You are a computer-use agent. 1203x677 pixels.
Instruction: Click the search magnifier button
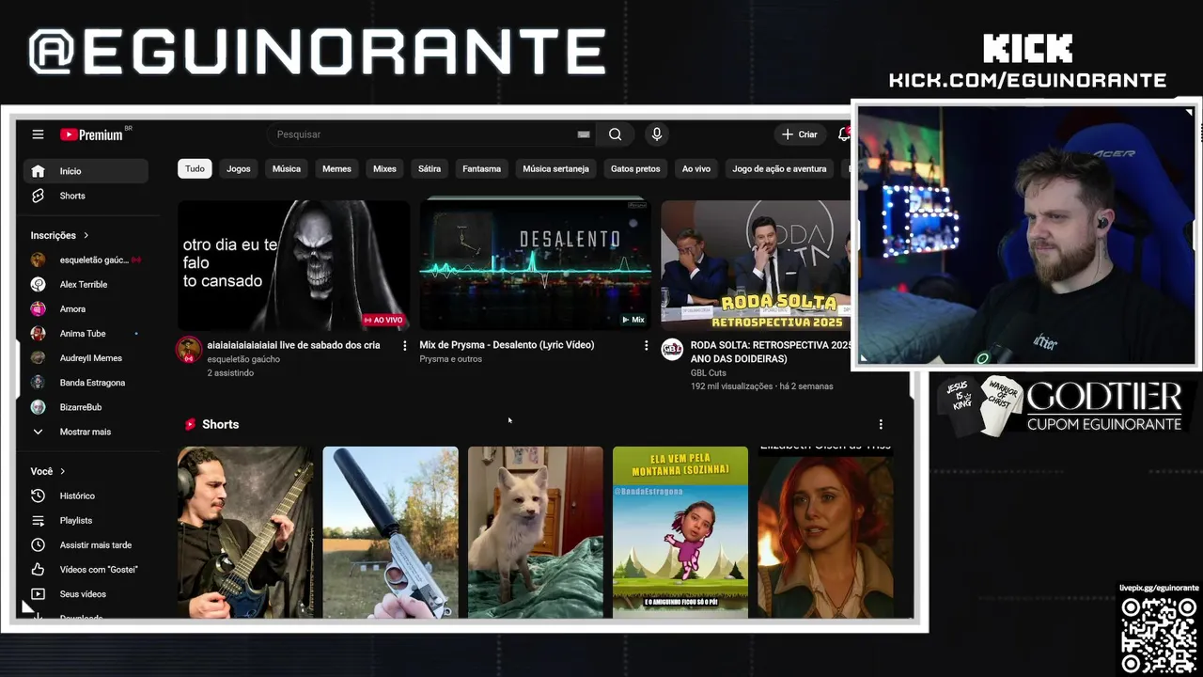(x=615, y=134)
